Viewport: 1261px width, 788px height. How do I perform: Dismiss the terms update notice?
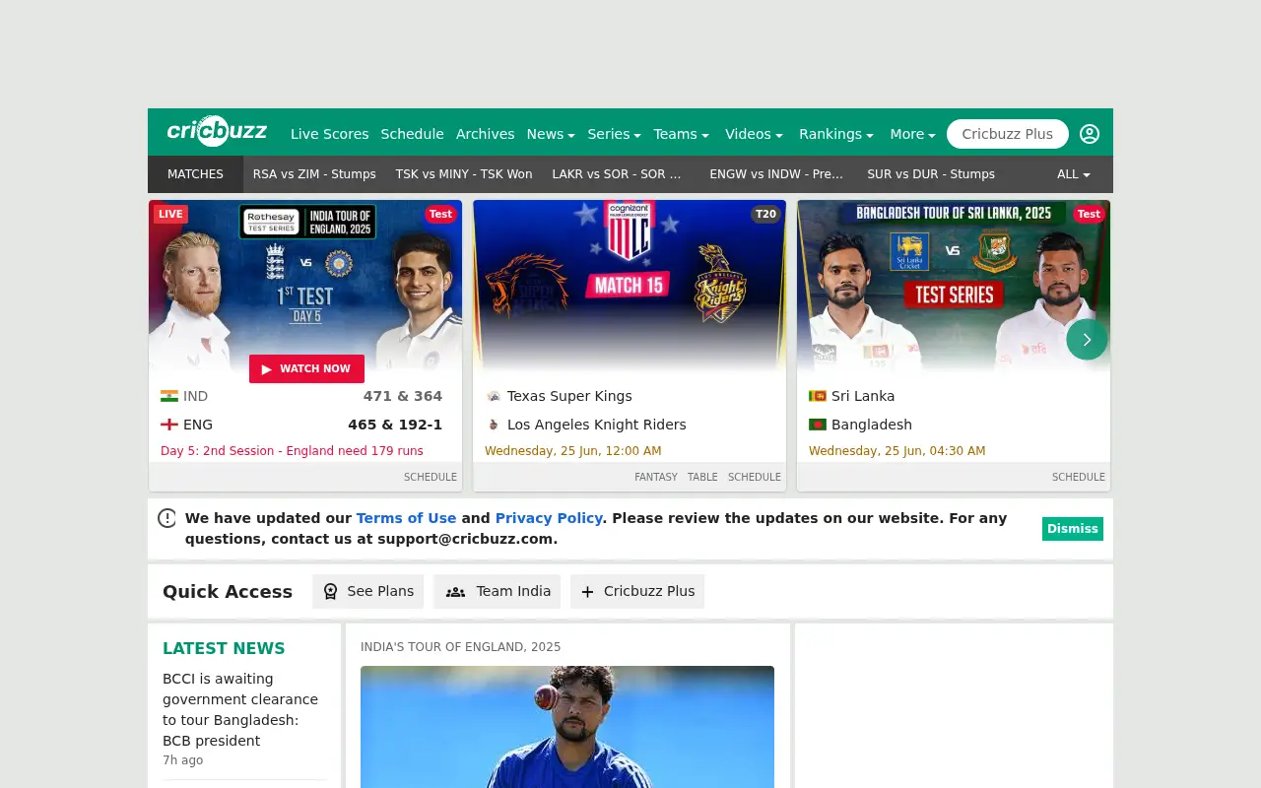1072,529
